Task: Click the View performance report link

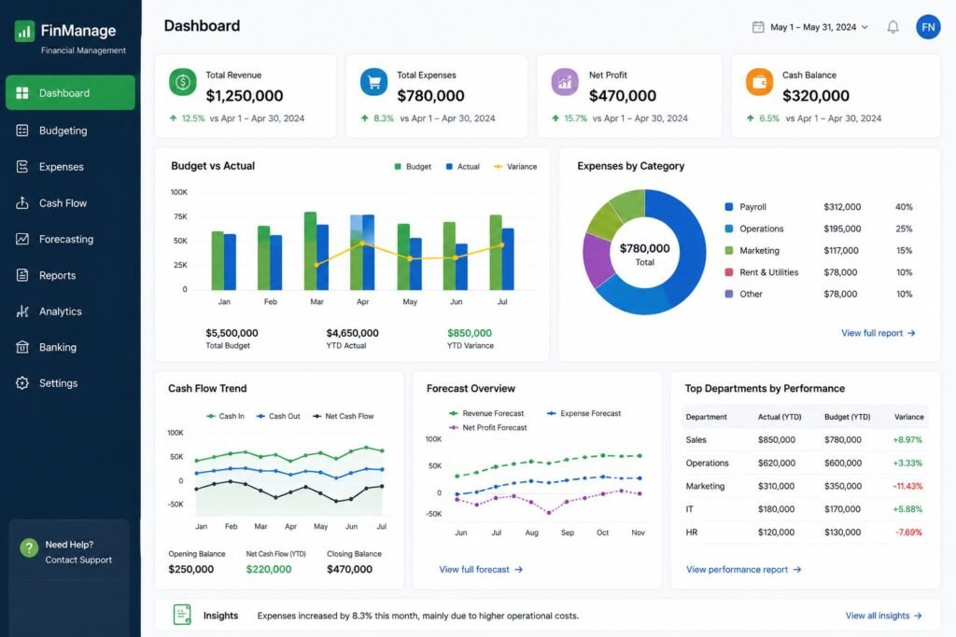Action: [x=743, y=570]
